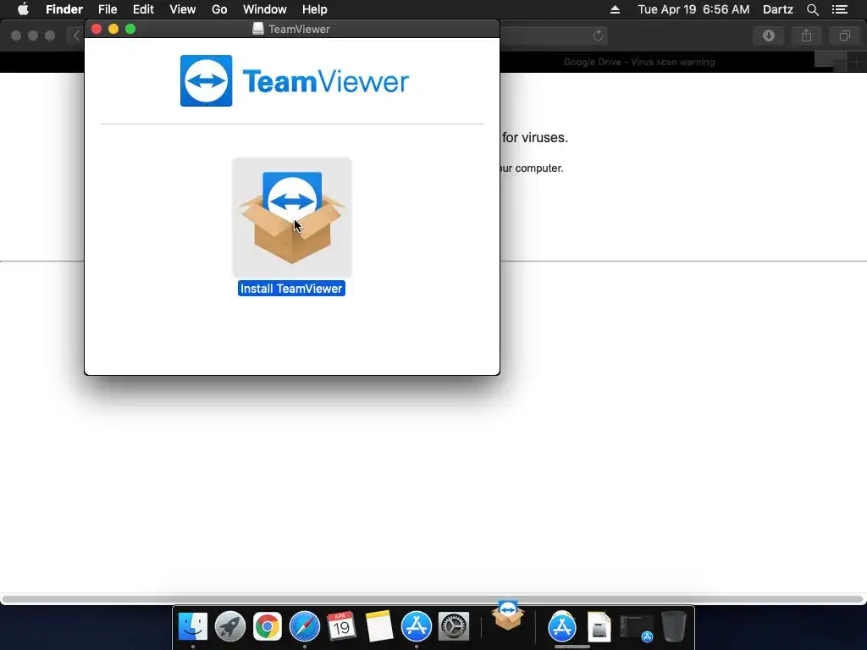867x650 pixels.
Task: Open Spotlight search magnifier
Action: coord(812,9)
